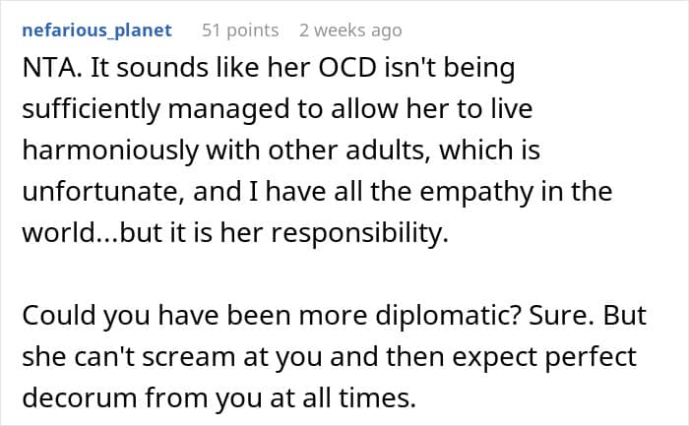Click the word world before the ellipsis

[x=59, y=232]
